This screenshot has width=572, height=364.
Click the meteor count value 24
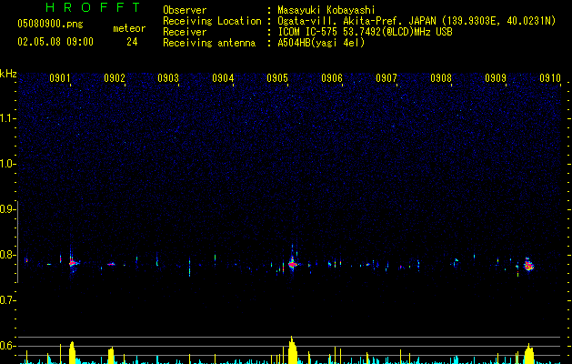[132, 42]
